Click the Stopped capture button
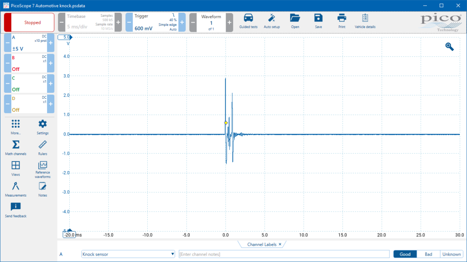Viewport: 467px width, 262px height. (29, 22)
